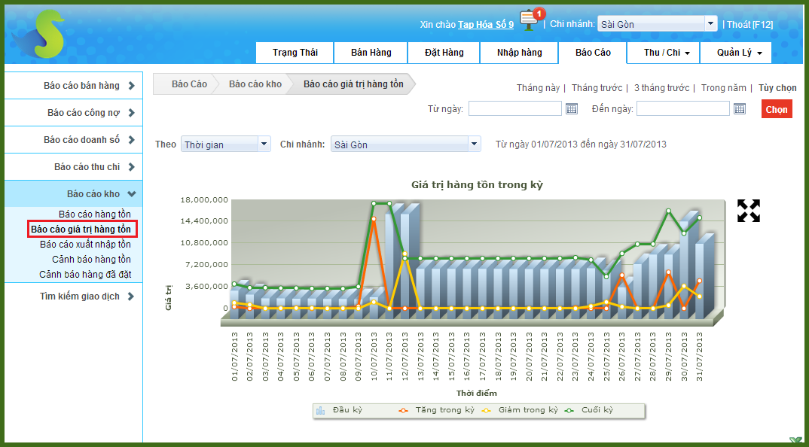Click the green swan logo
The image size is (809, 447).
[37, 34]
